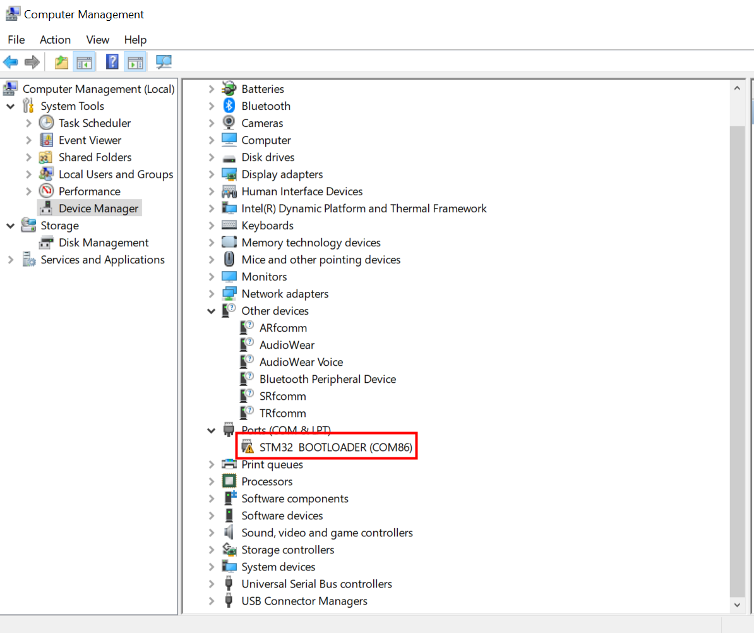Collapse the Storage node
This screenshot has height=633, width=754.
pyautogui.click(x=11, y=226)
